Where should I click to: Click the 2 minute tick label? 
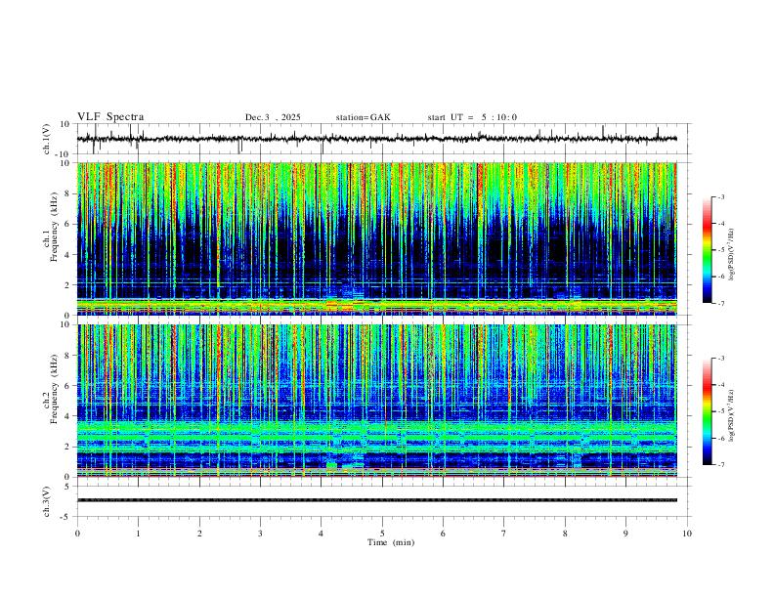point(199,534)
